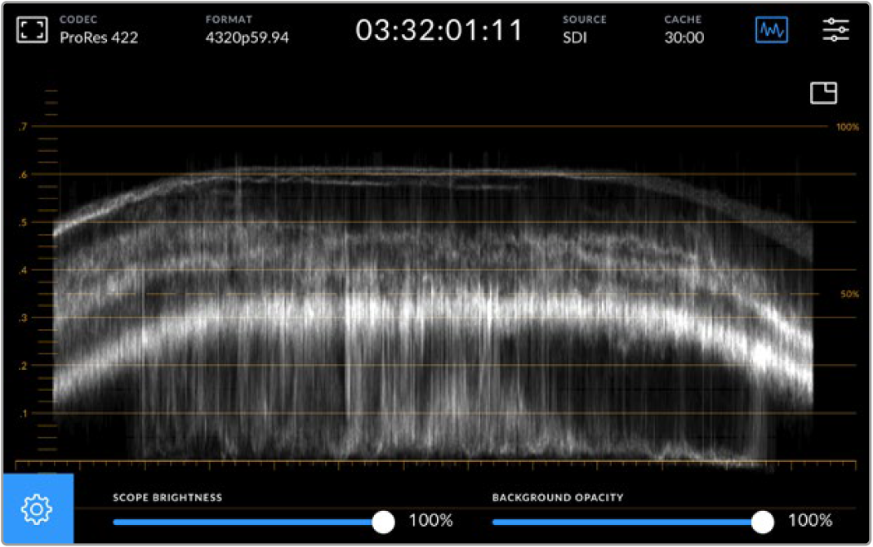Screen dimensions: 873x547
Task: Click the Scope Brightness slider handle
Action: (383, 522)
